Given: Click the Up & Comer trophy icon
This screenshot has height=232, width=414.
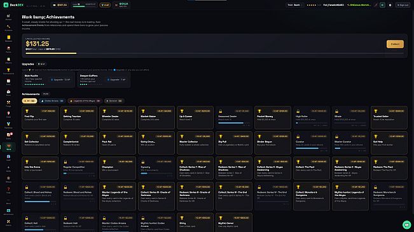Looking at the screenshot, I should tap(182, 112).
